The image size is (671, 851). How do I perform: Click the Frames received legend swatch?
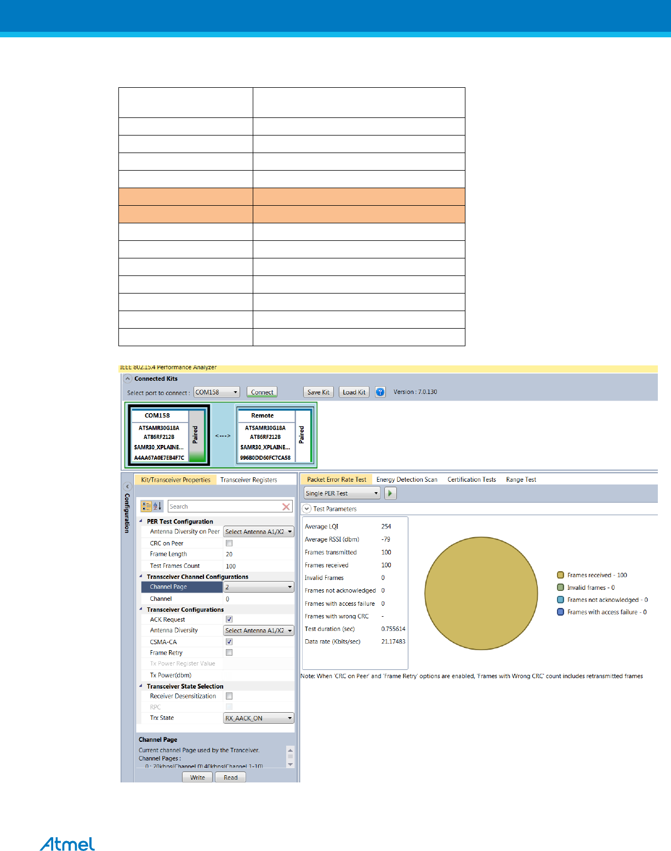[560, 575]
